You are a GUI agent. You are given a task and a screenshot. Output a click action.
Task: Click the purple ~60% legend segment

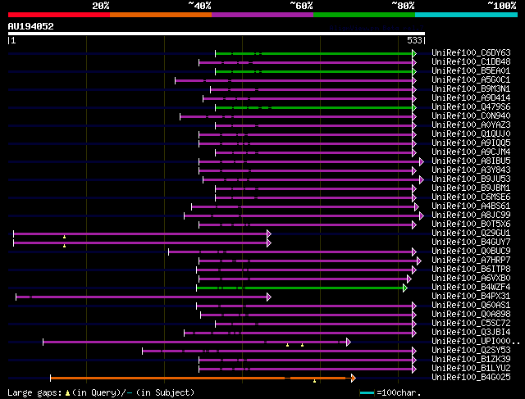(x=262, y=15)
